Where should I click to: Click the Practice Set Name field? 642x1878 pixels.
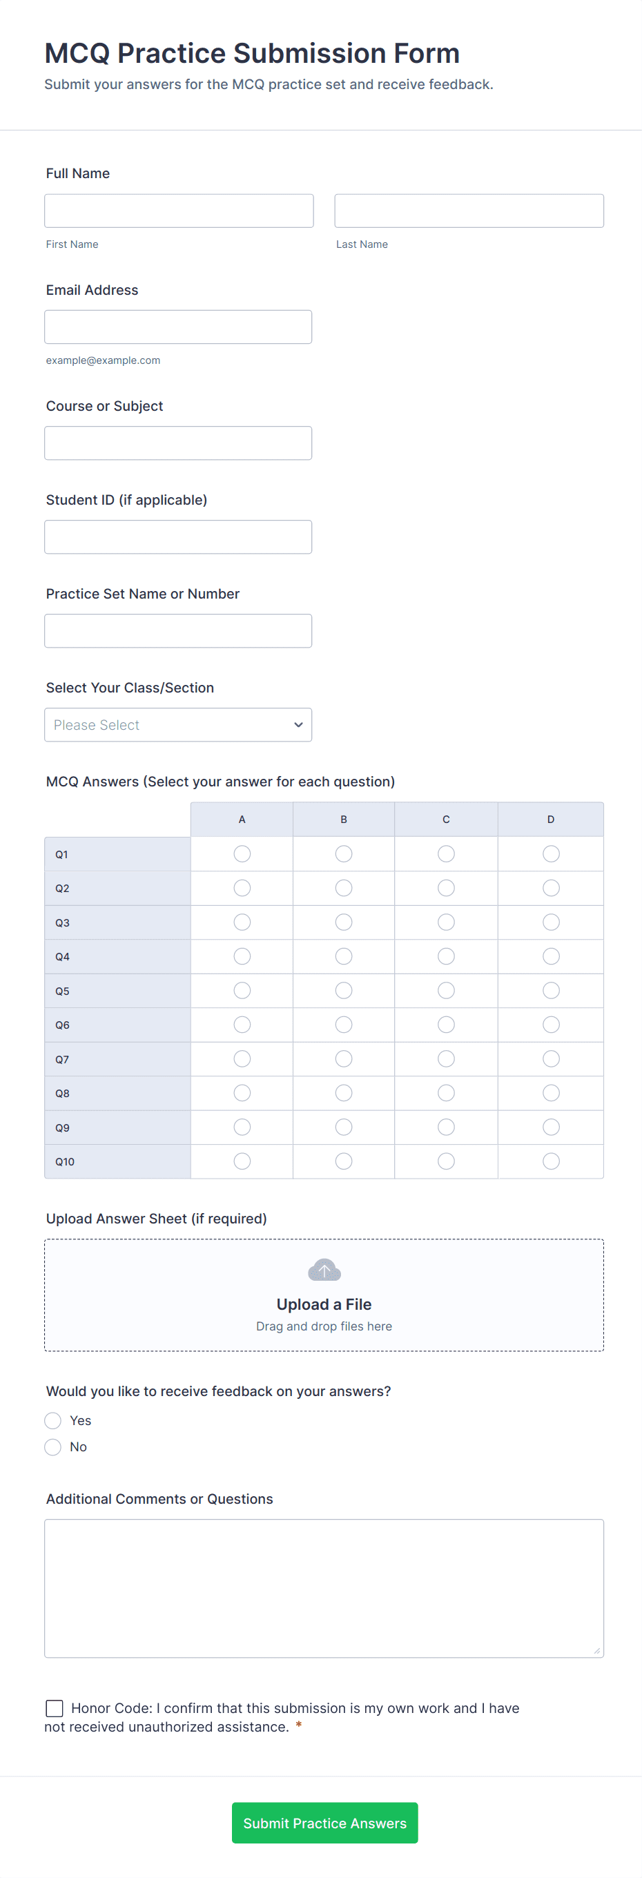(178, 630)
